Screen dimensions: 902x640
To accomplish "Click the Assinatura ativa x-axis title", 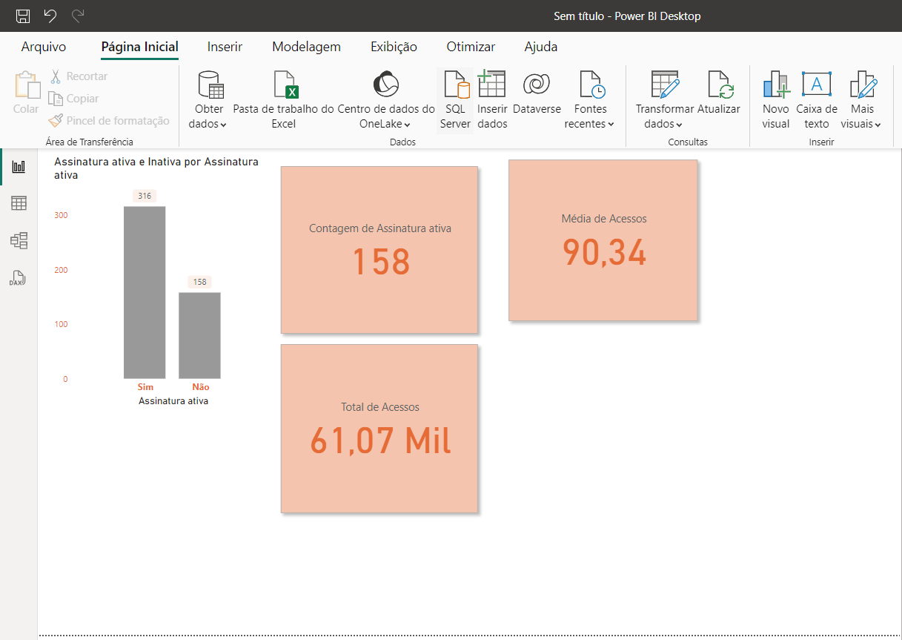I will click(173, 401).
